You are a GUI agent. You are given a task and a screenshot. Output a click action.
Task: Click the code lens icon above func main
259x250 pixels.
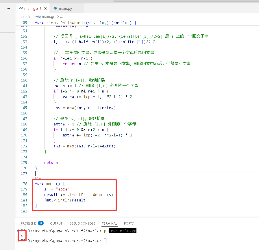click(x=37, y=178)
